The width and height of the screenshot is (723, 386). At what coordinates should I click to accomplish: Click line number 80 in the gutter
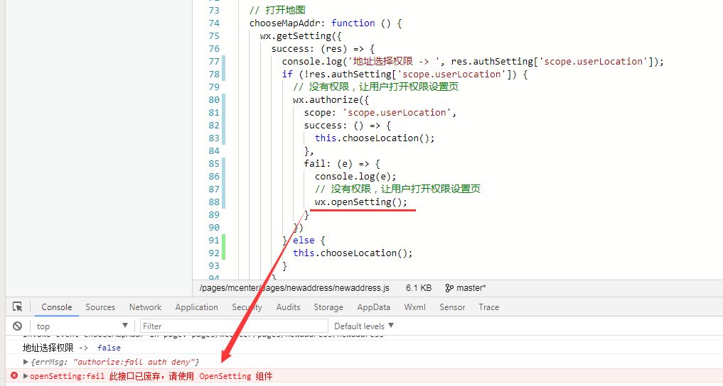(x=214, y=99)
